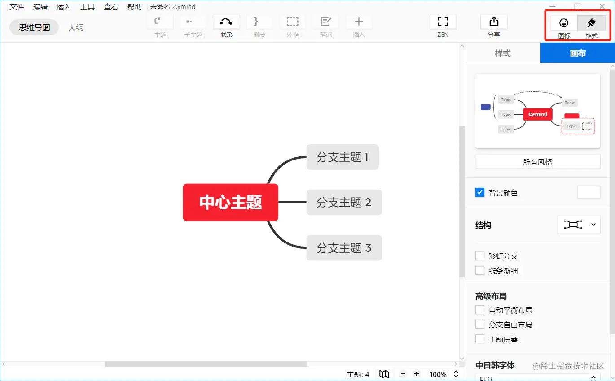Image resolution: width=615 pixels, height=381 pixels.
Task: Select the 分支主题 3 node
Action: click(344, 248)
